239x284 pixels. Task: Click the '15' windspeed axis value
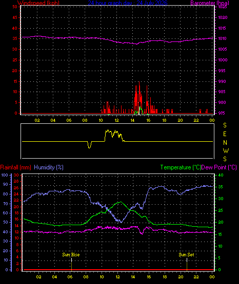click(15, 81)
